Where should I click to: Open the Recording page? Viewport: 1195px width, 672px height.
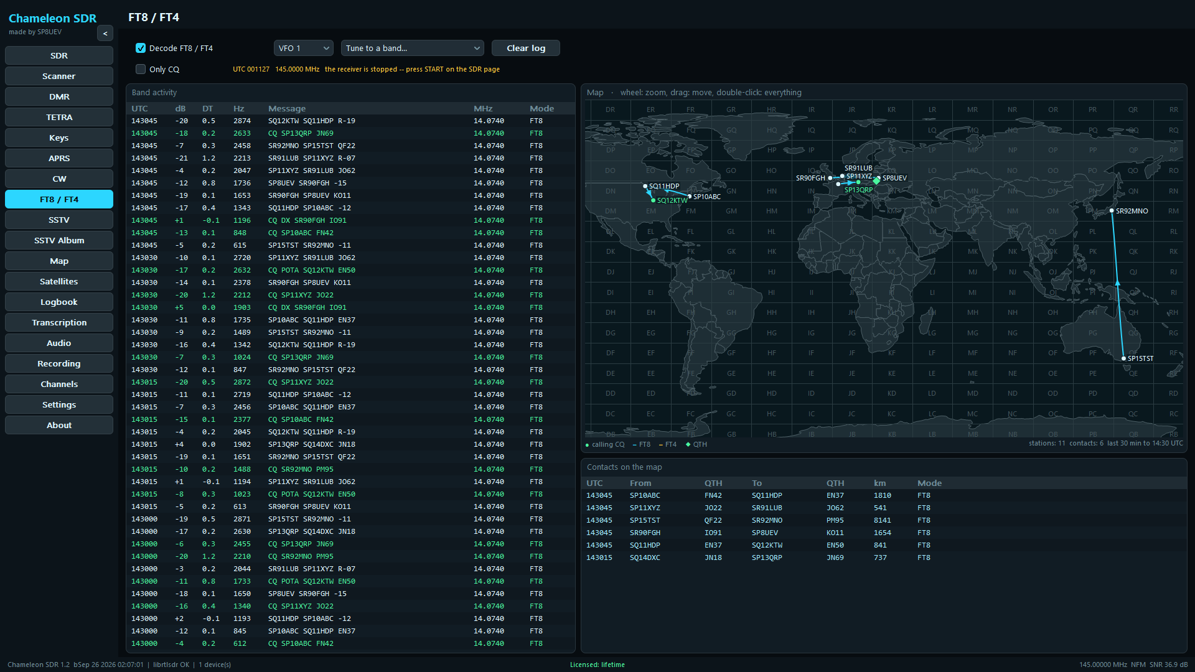pos(59,363)
